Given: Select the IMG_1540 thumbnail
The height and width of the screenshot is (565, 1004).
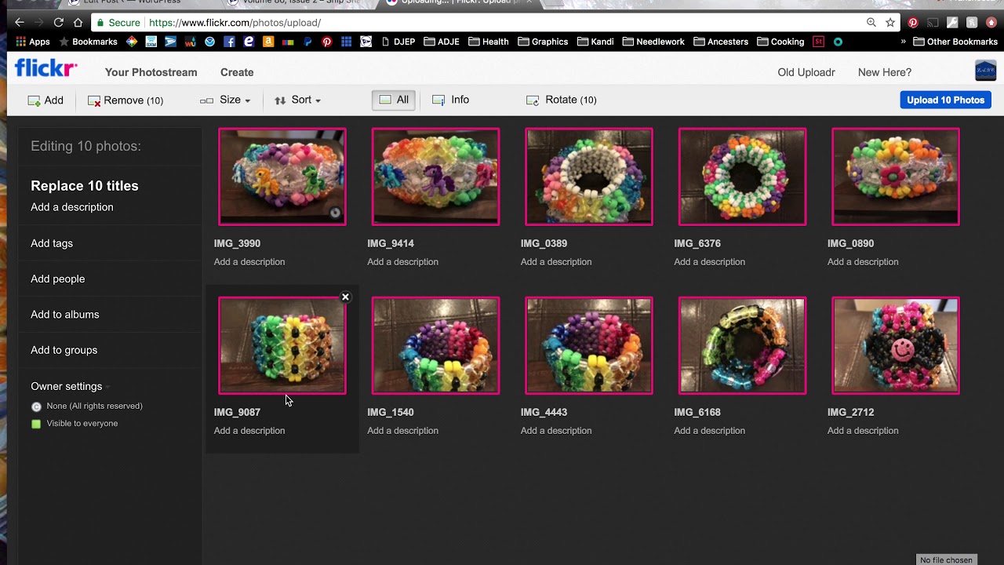Looking at the screenshot, I should coord(435,345).
